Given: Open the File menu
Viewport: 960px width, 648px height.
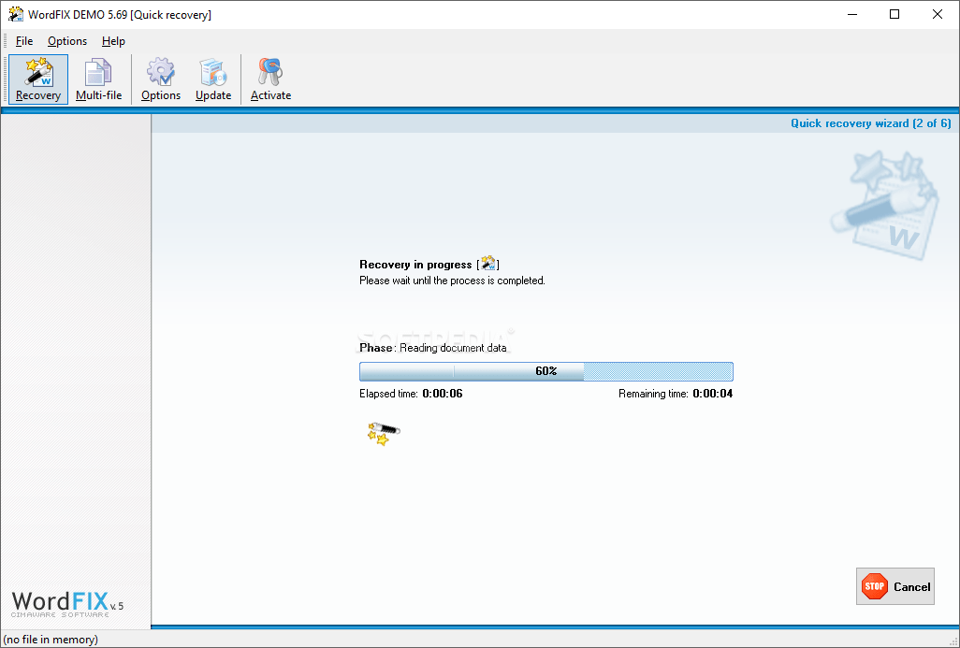Looking at the screenshot, I should pyautogui.click(x=23, y=41).
